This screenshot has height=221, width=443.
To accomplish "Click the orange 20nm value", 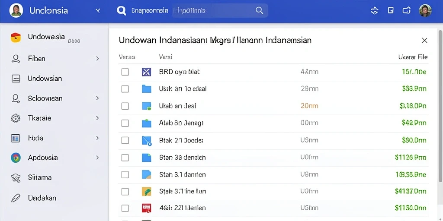I will click(309, 106).
